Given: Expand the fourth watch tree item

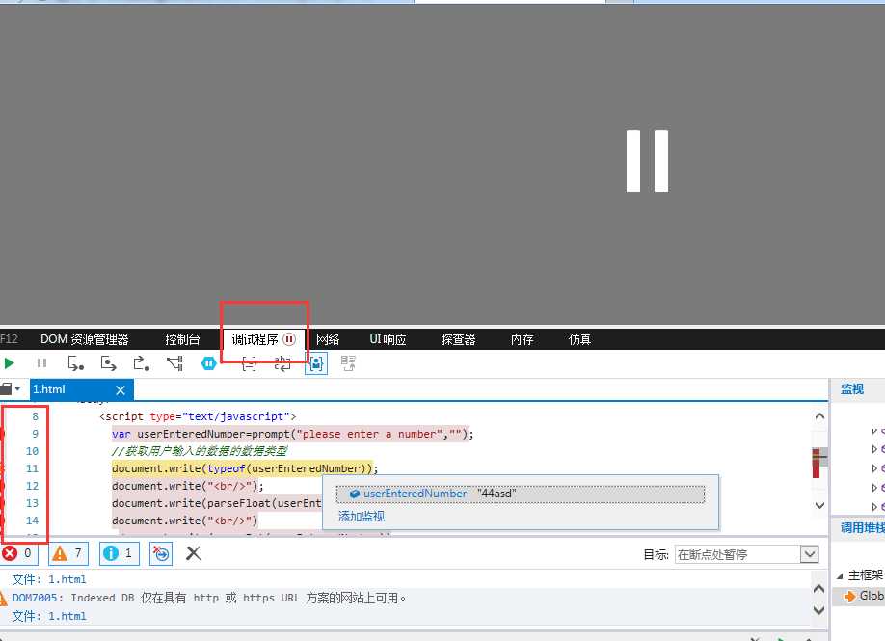Looking at the screenshot, I should tap(874, 488).
